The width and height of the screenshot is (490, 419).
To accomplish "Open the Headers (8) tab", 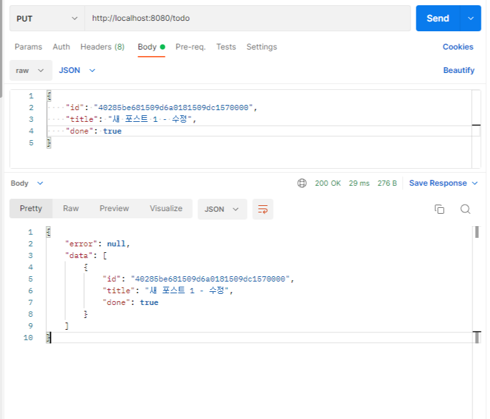I will (x=102, y=47).
